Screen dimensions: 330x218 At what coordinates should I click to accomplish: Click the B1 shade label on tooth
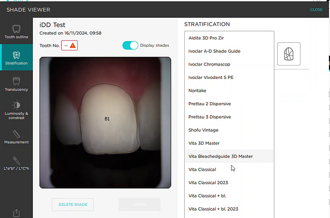pyautogui.click(x=107, y=119)
